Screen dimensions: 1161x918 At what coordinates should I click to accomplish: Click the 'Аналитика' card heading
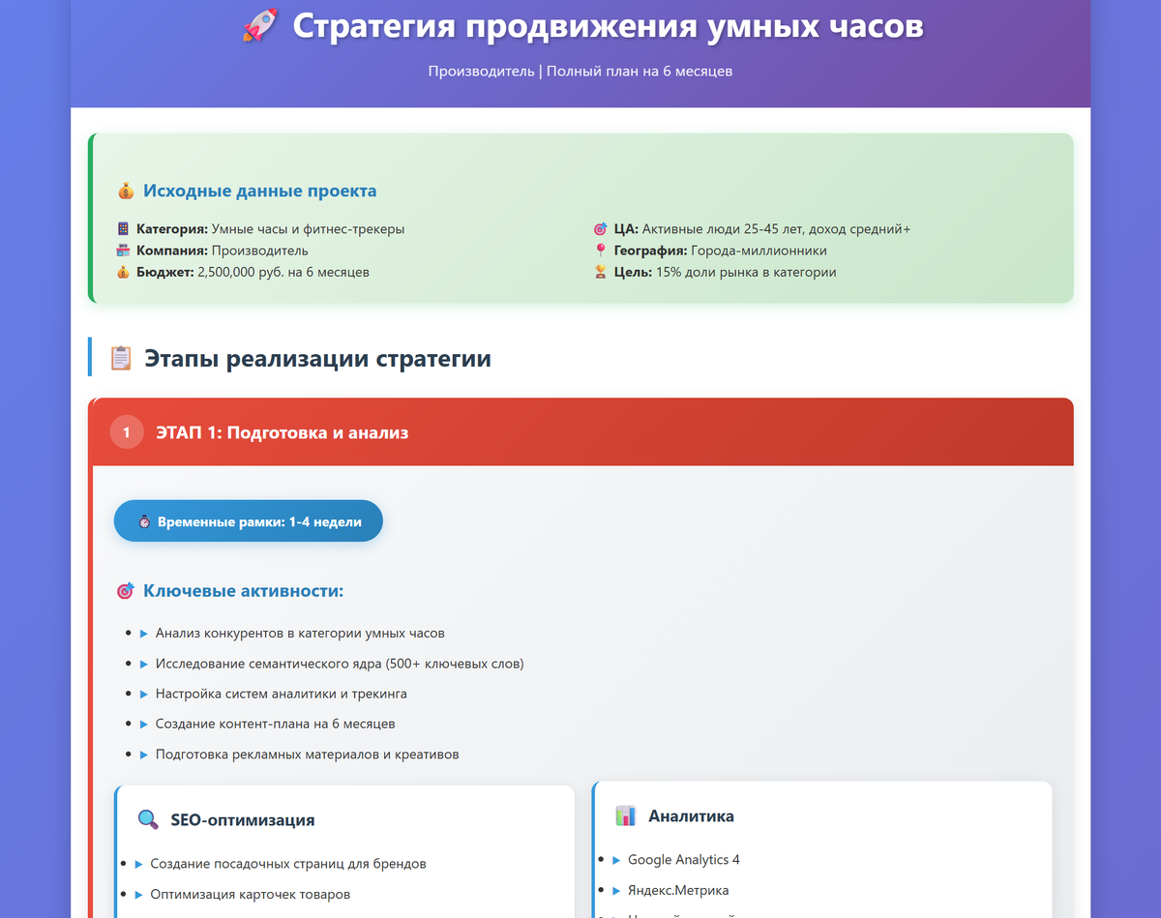click(x=691, y=815)
